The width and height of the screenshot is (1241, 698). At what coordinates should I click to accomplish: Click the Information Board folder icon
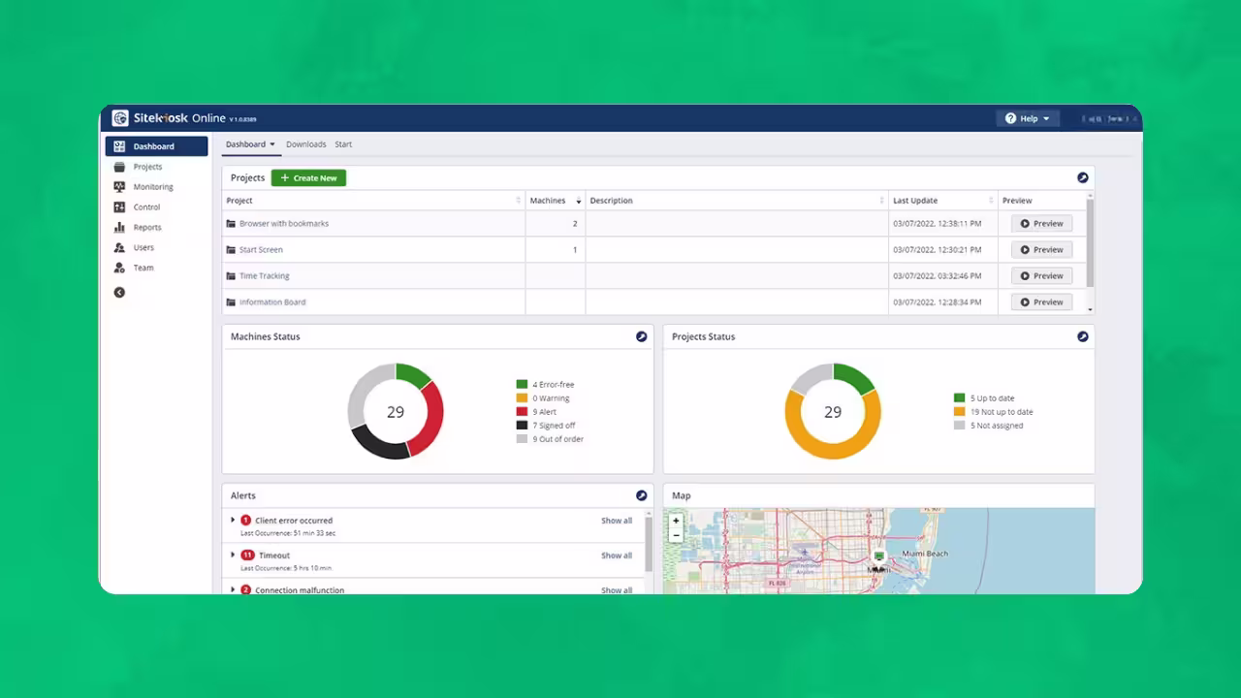coord(231,302)
